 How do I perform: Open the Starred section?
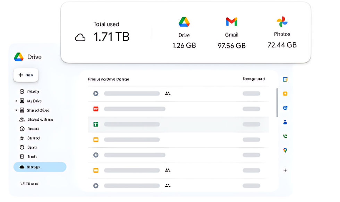[33, 138]
